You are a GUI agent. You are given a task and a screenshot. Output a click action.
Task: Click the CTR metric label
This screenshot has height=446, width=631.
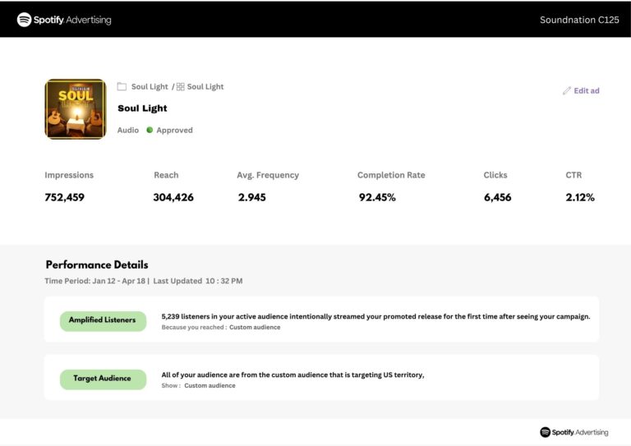(x=573, y=175)
